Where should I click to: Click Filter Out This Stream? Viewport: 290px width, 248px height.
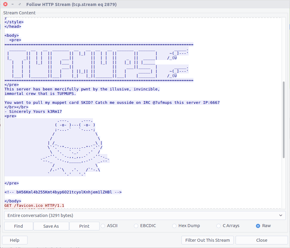207,240
